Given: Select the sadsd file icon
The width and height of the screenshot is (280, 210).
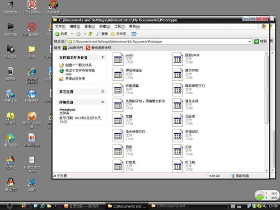Looking at the screenshot, I should (118, 59).
